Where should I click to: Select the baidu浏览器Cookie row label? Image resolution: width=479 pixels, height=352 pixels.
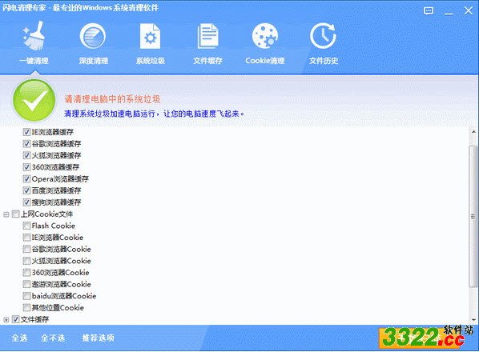pos(64,296)
